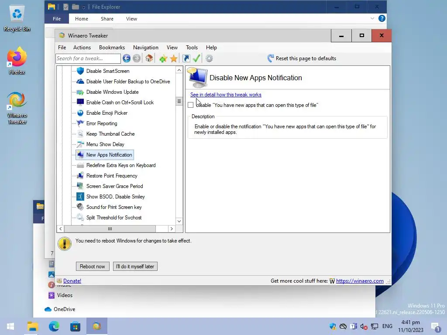This screenshot has height=335, width=447.
Task: Click the Disable Windows Update icon
Action: 80,92
